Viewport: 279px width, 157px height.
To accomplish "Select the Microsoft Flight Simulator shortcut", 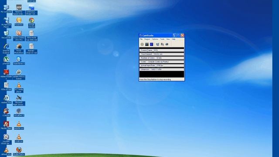I will click(x=19, y=101).
